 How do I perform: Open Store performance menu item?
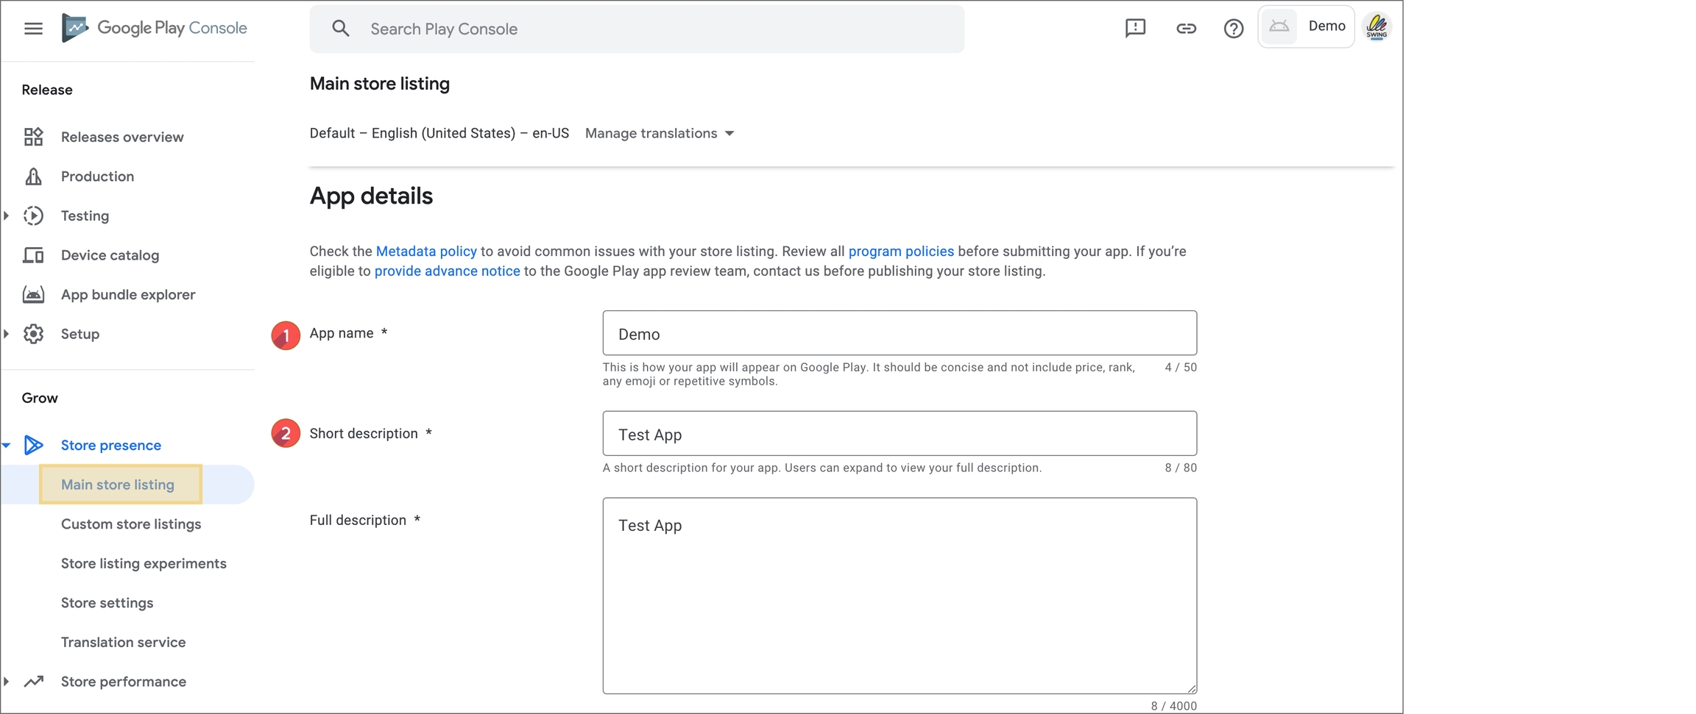[x=124, y=682]
